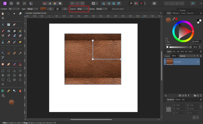Open the Type dropdown set to Bitmap
Screen dimensions: 203x124
click(x=33, y=9)
